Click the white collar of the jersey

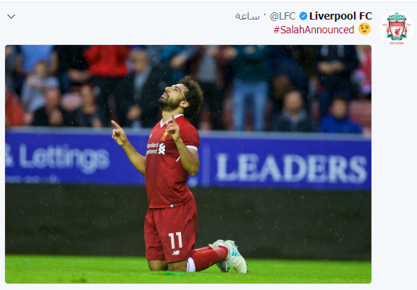(170, 120)
